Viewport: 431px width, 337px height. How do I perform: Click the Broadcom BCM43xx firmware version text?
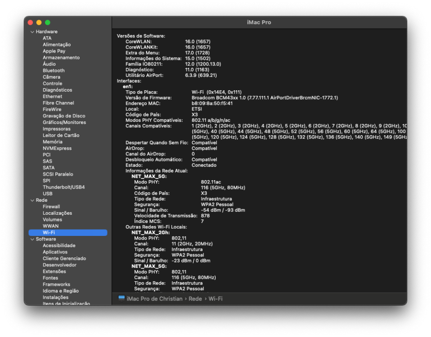tap(265, 98)
